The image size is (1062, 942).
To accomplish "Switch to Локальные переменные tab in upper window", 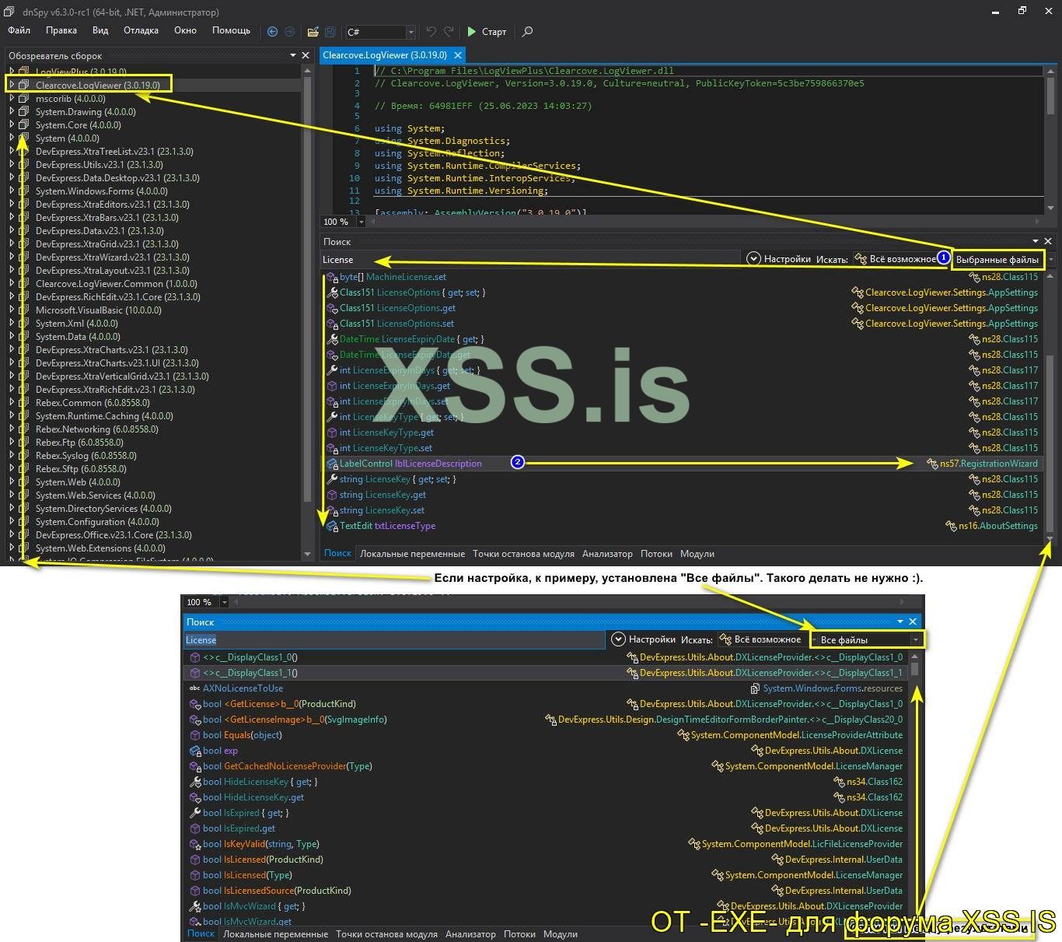I will pyautogui.click(x=412, y=554).
